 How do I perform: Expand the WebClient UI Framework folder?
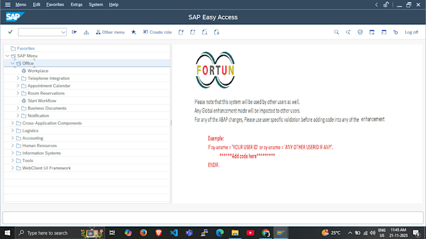point(13,168)
